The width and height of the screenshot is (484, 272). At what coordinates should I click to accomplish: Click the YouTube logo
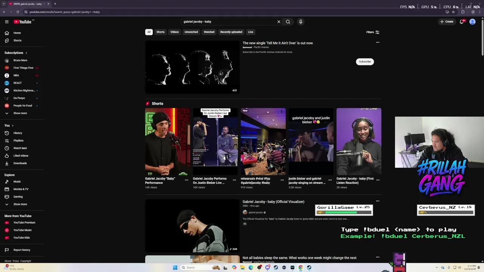23,22
